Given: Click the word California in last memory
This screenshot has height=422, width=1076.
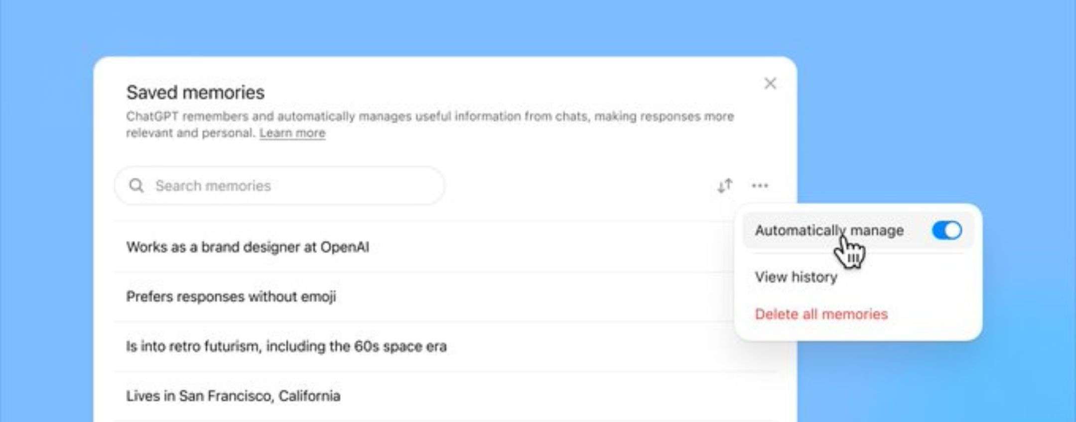Looking at the screenshot, I should pyautogui.click(x=309, y=396).
